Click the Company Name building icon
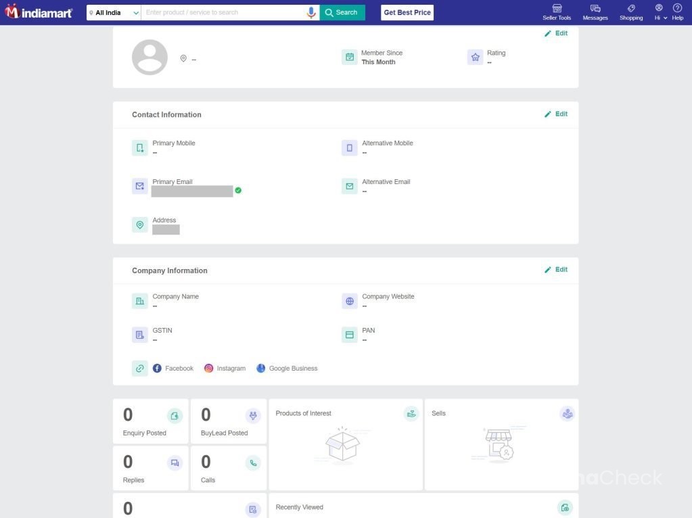Viewport: 692px width, 518px height. pos(140,301)
